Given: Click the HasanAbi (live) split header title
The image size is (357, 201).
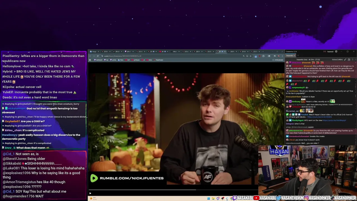Looking at the screenshot, I should tap(308, 59).
